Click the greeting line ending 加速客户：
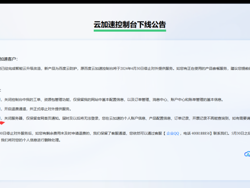This screenshot has height=188, width=250. click(9, 59)
